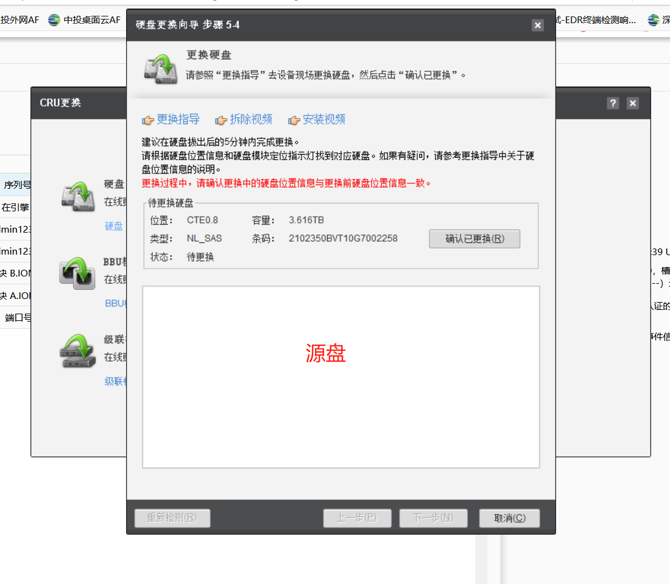
Task: Select the position value CTE0.8
Action: click(x=203, y=220)
